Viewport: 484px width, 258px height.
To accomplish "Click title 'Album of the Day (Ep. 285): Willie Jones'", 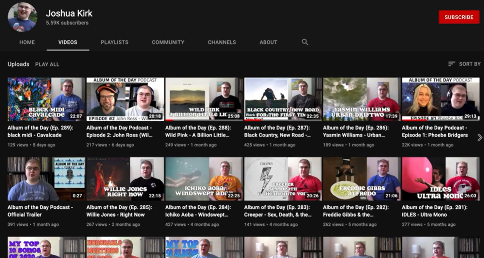I will tap(119, 211).
